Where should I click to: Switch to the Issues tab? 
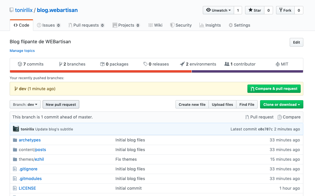tap(49, 25)
